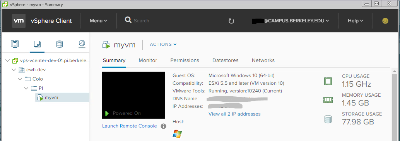Screen dimensions: 400x141
Task: Click the myvm VM icon in tree
Action: 40,97
